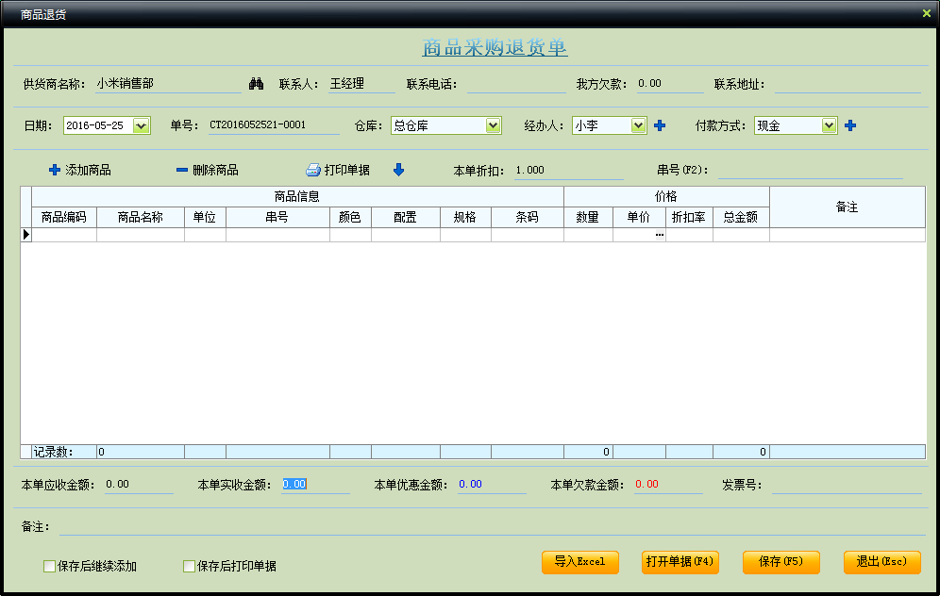Viewport: 940px width, 596px height.
Task: Click the 颜色 column header
Action: [x=350, y=218]
